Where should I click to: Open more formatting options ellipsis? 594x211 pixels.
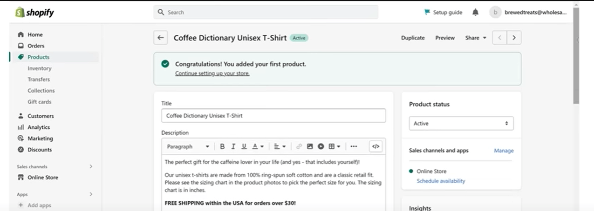[354, 146]
